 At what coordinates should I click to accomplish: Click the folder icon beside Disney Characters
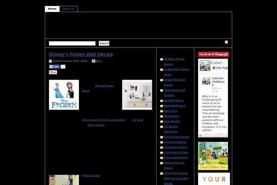(x=162, y=158)
